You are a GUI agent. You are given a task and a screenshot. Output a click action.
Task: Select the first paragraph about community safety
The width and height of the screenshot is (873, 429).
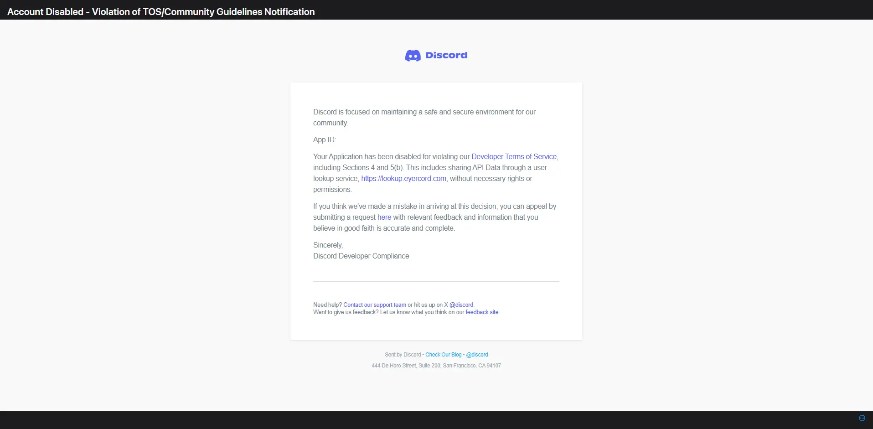[x=424, y=117]
